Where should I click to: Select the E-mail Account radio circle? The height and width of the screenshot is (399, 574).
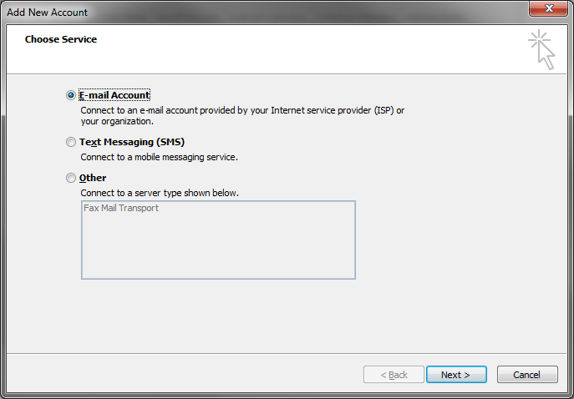point(71,95)
